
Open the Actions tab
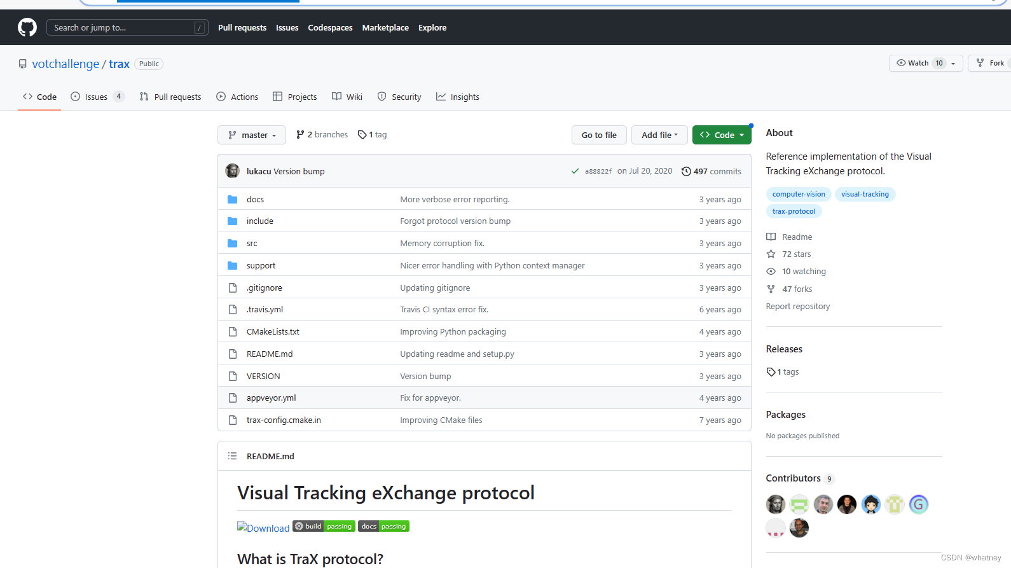(237, 97)
